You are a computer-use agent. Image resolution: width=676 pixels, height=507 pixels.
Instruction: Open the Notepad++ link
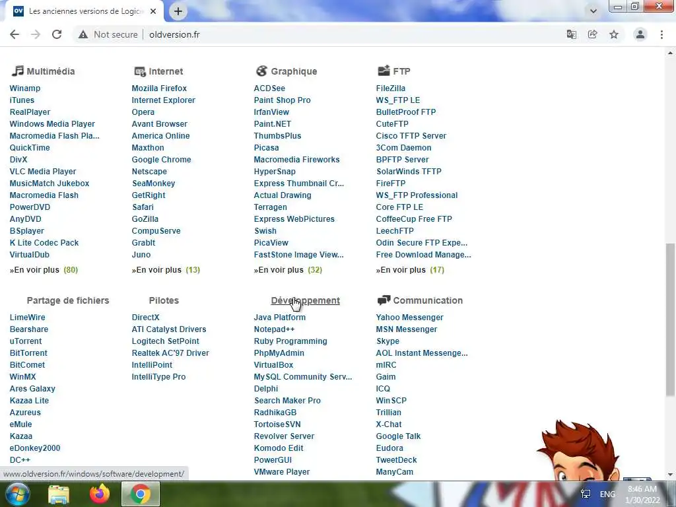(274, 329)
